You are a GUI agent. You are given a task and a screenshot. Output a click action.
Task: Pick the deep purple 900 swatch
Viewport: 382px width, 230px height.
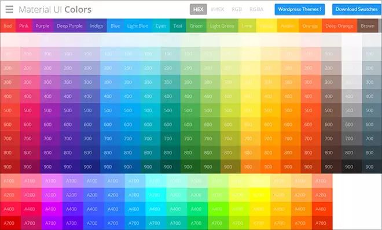70,167
